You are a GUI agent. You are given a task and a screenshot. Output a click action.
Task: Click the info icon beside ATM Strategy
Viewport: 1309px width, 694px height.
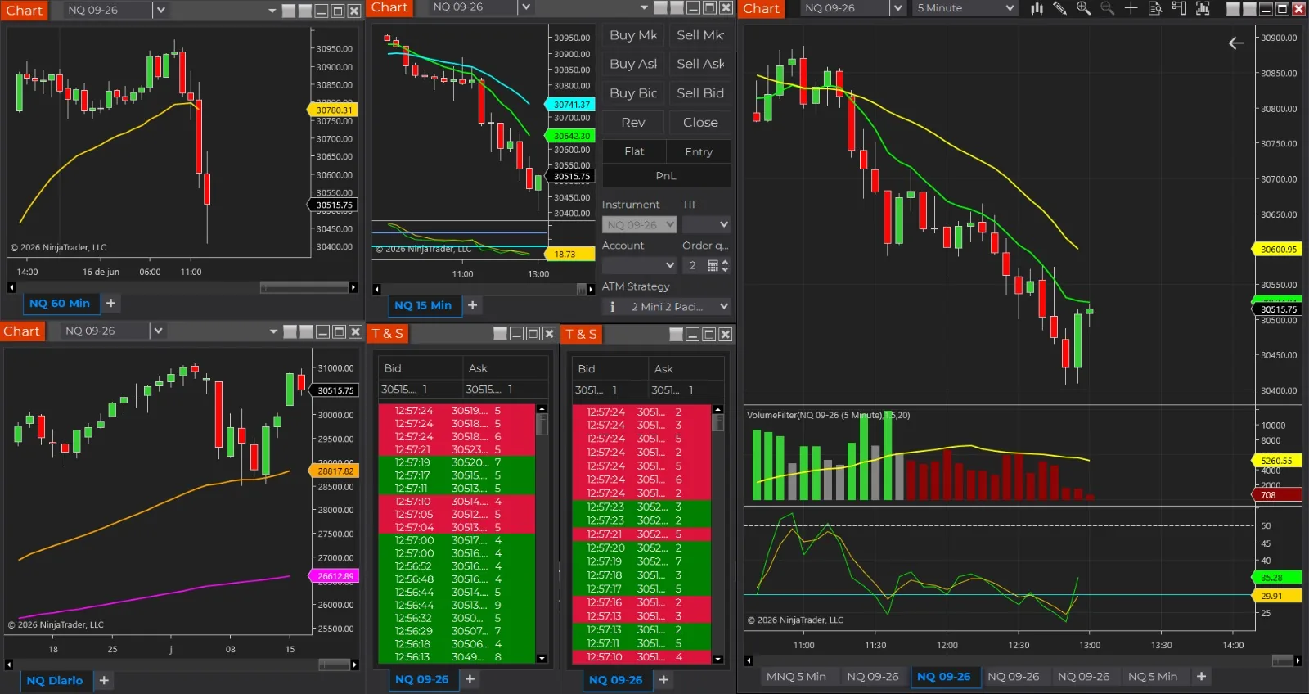coord(612,307)
